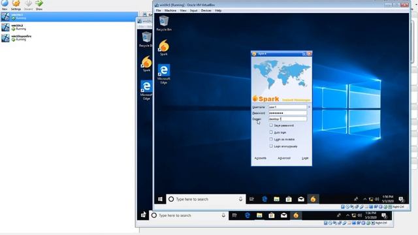Viewport: 418px width, 235px height.
Task: Enable the Login anonymously checkbox
Action: click(x=271, y=146)
